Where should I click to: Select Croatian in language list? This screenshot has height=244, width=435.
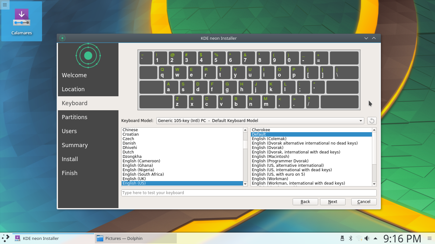182,134
